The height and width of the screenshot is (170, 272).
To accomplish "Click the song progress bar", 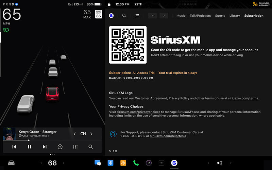I will [x=51, y=140].
